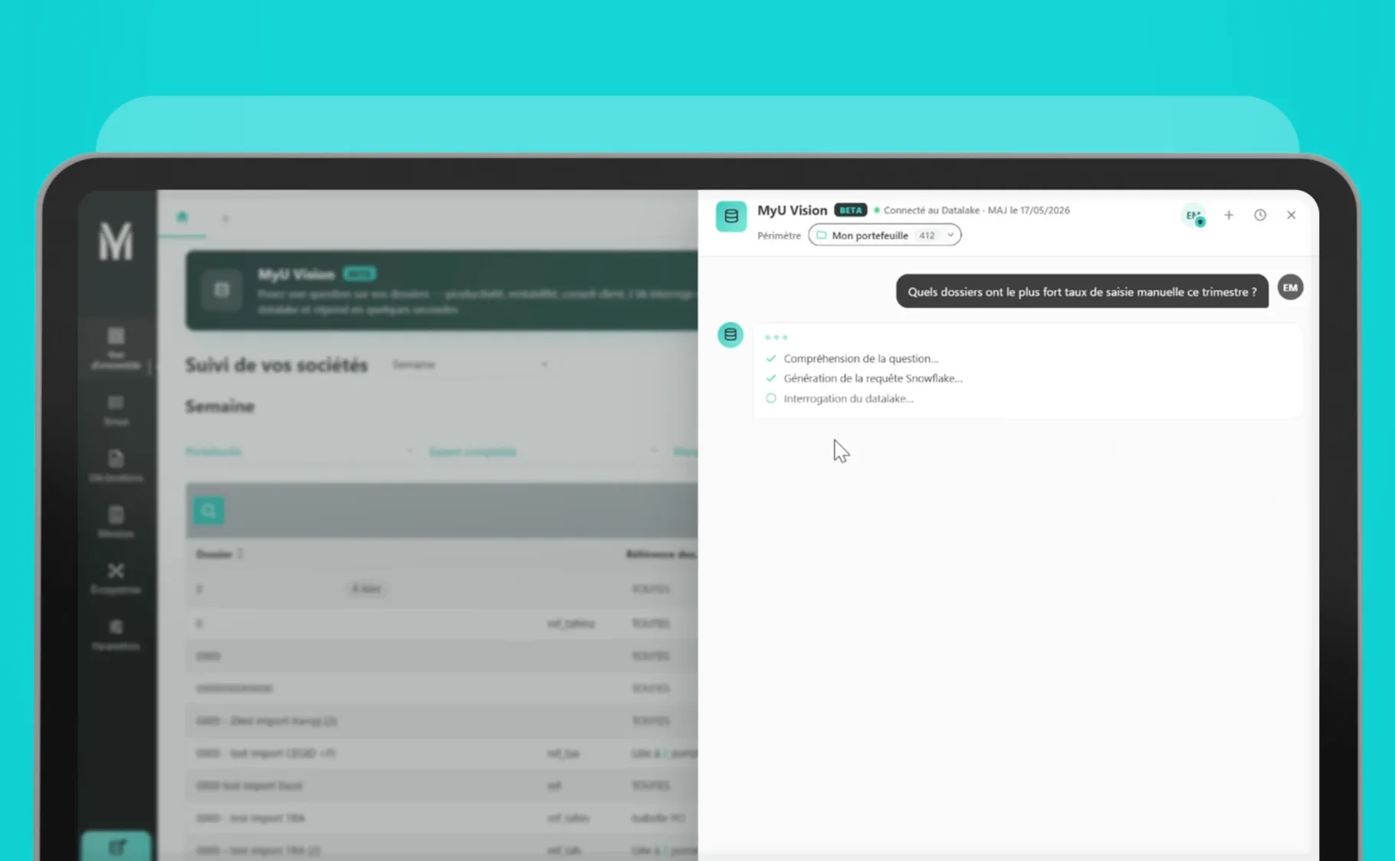This screenshot has width=1395, height=861.
Task: Click the large M logo in the sidebar
Action: [x=116, y=241]
